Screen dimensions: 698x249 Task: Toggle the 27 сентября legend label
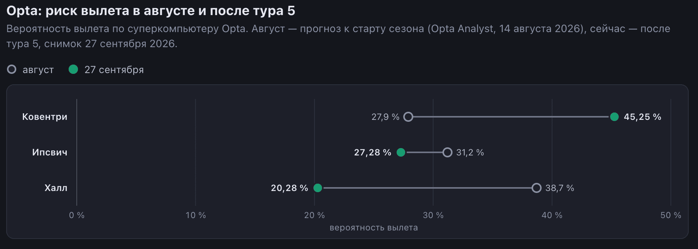click(x=114, y=70)
